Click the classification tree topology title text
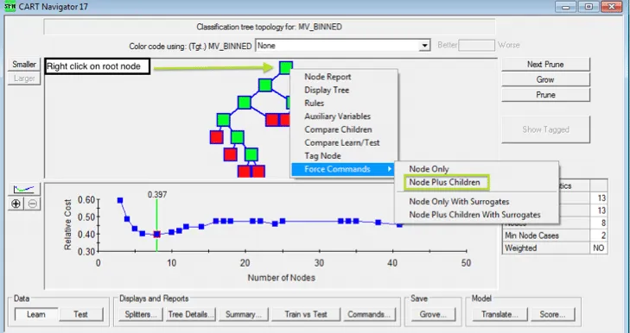Viewport: 630px width, 333px height. tap(269, 27)
